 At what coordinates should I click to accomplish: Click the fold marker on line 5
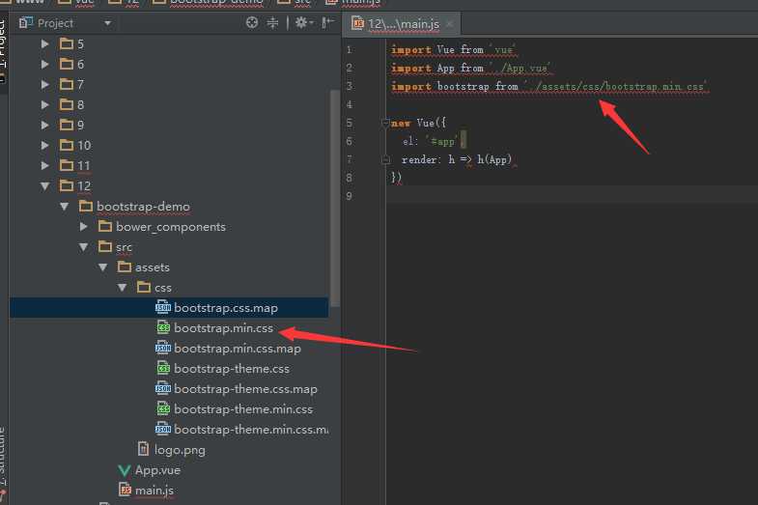tap(385, 123)
